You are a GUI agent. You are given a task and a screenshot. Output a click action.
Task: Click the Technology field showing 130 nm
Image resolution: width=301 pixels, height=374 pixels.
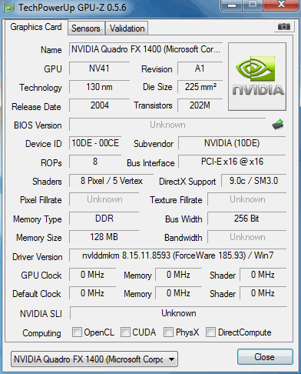(x=99, y=87)
